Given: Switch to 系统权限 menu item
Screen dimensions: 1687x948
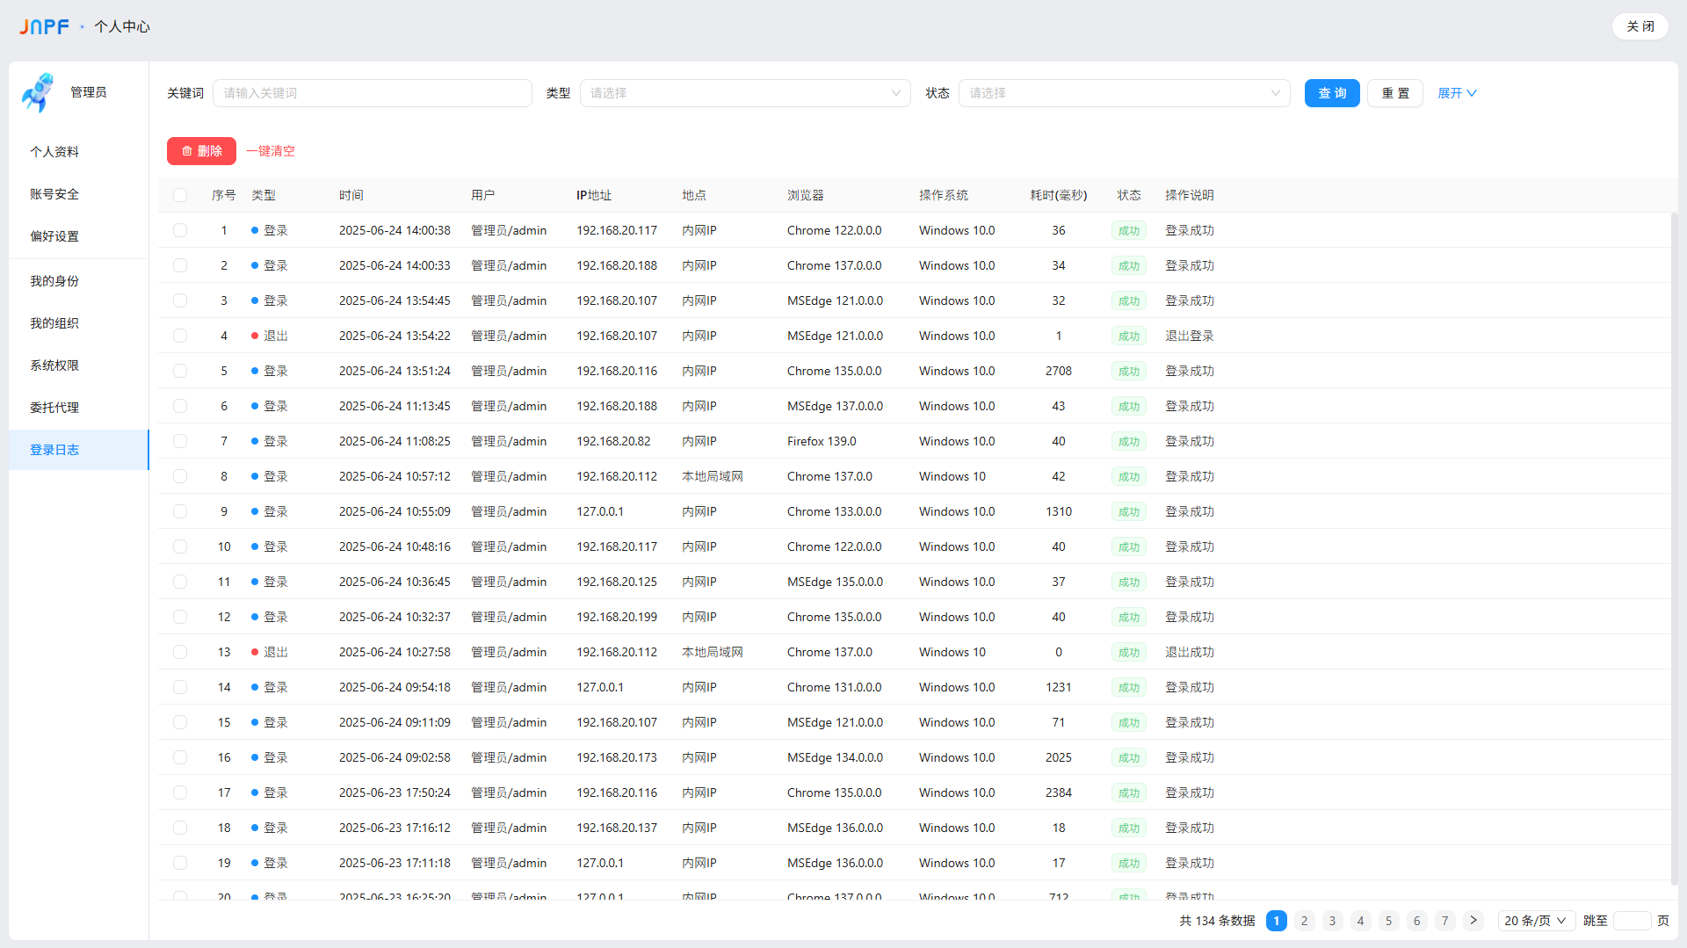Looking at the screenshot, I should (54, 365).
